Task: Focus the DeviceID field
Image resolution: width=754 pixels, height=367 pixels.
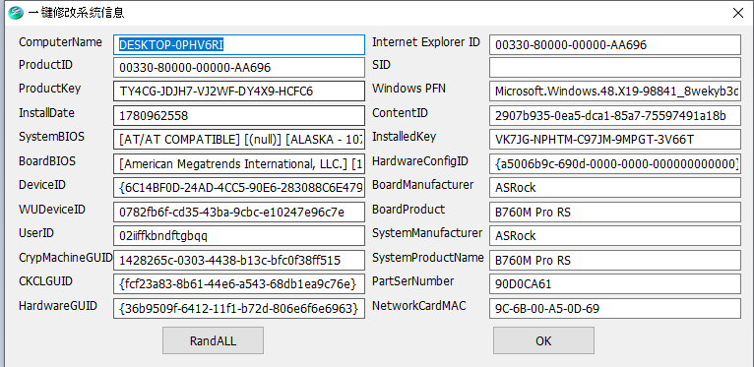Action: (239, 188)
